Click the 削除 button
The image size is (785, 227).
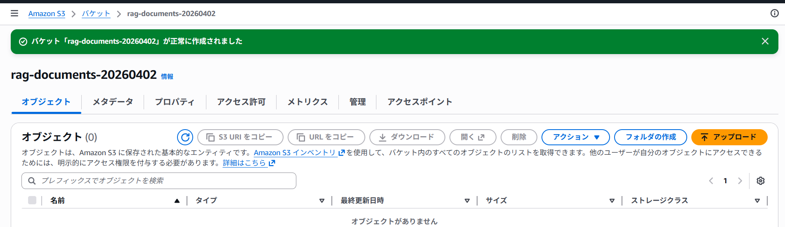[519, 137]
